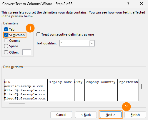The width and height of the screenshot is (148, 120).
Task: Select the Display name column in preview
Action: [x=60, y=82]
